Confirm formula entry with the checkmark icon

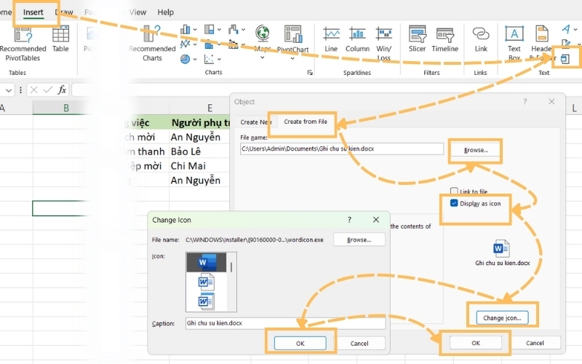[x=48, y=90]
